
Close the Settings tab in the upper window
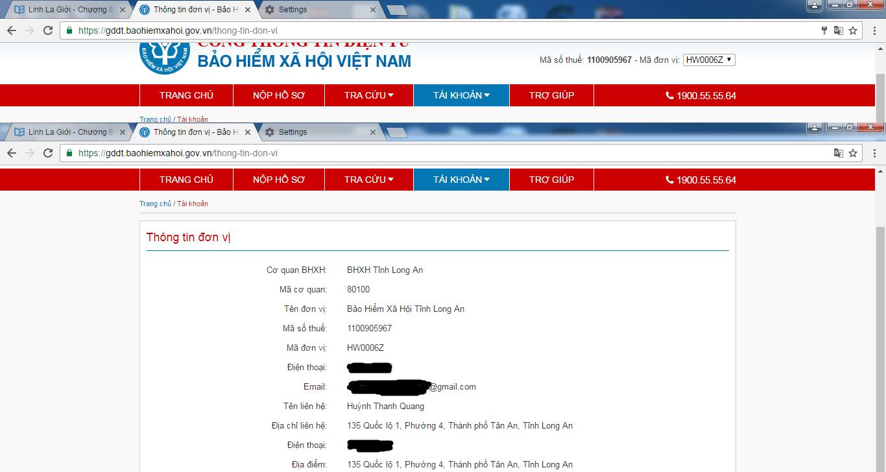pyautogui.click(x=372, y=10)
